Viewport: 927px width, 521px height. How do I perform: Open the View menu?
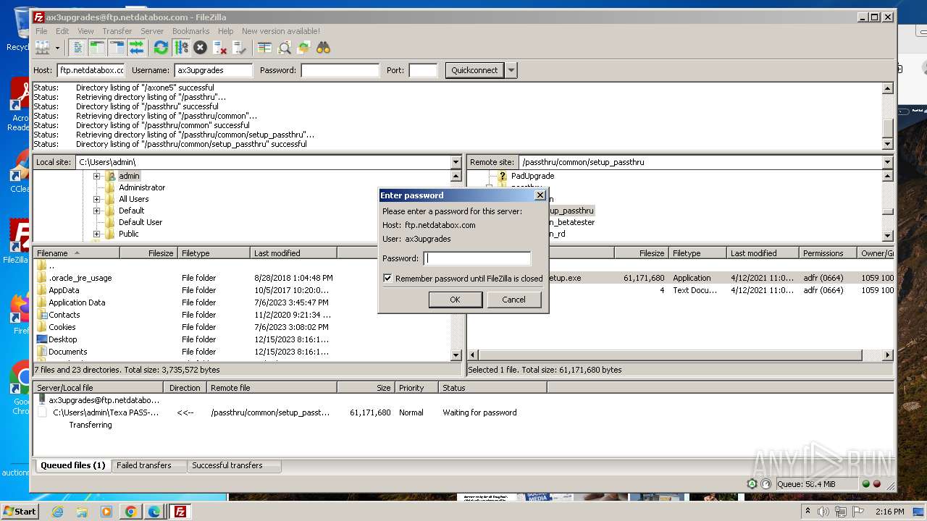pyautogui.click(x=85, y=31)
